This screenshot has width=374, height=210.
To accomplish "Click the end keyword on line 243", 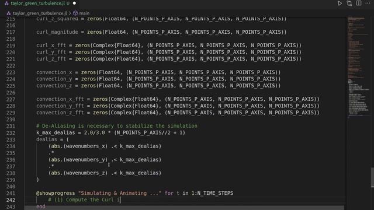I will (41, 206).
